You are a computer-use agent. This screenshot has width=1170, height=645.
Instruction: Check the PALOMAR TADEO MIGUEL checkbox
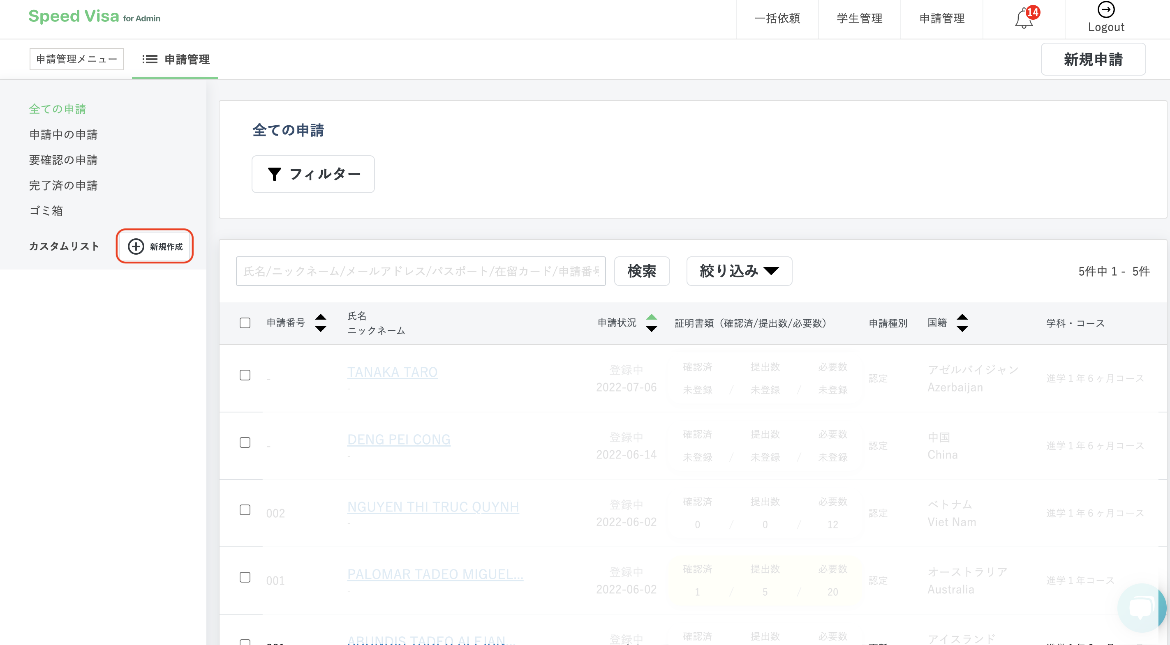click(245, 577)
